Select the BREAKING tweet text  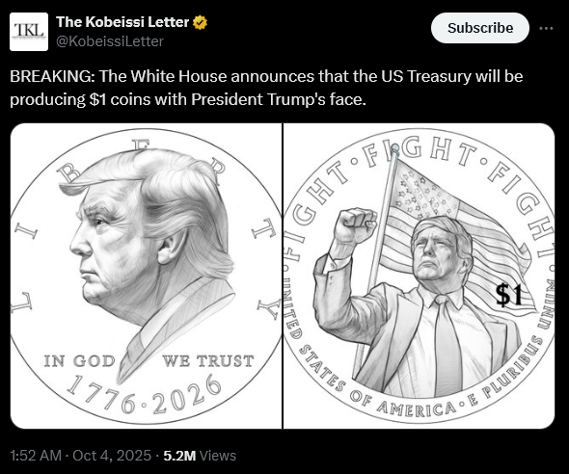[266, 88]
